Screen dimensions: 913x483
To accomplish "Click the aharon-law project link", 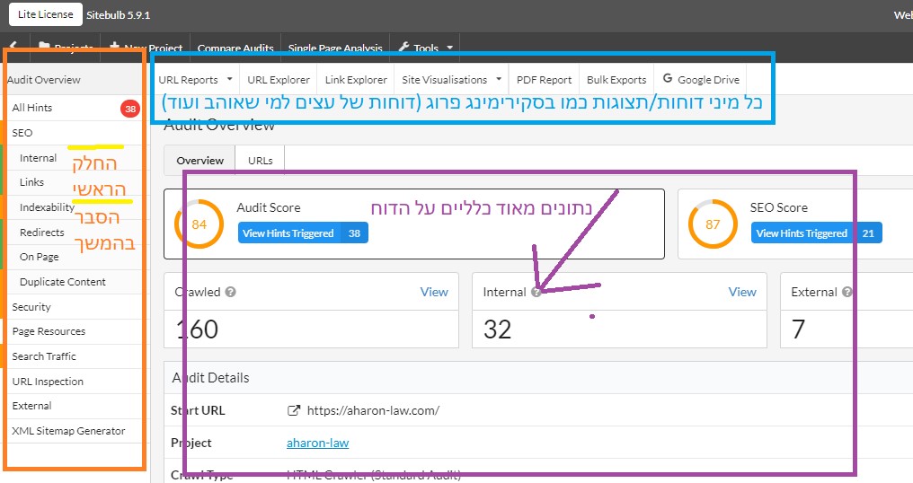I will 317,443.
